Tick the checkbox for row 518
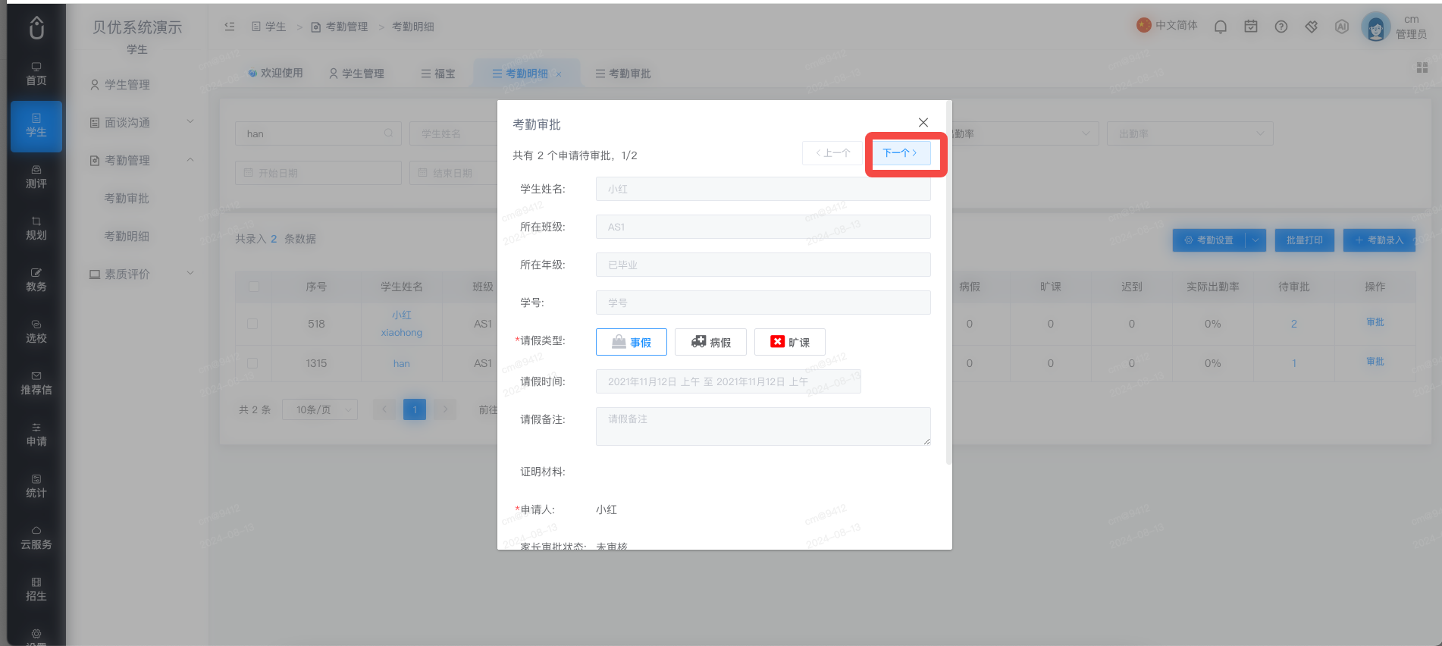1442x646 pixels. pos(253,324)
